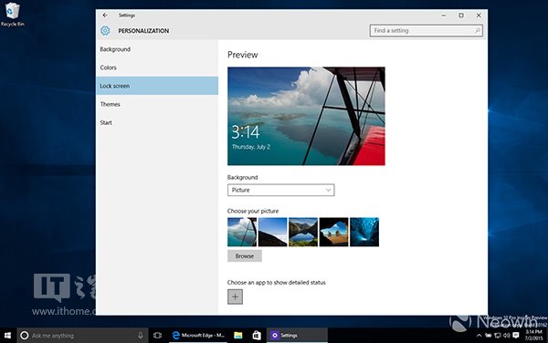Image resolution: width=548 pixels, height=343 pixels.
Task: Expand the Background Picture dropdown
Action: coord(280,190)
